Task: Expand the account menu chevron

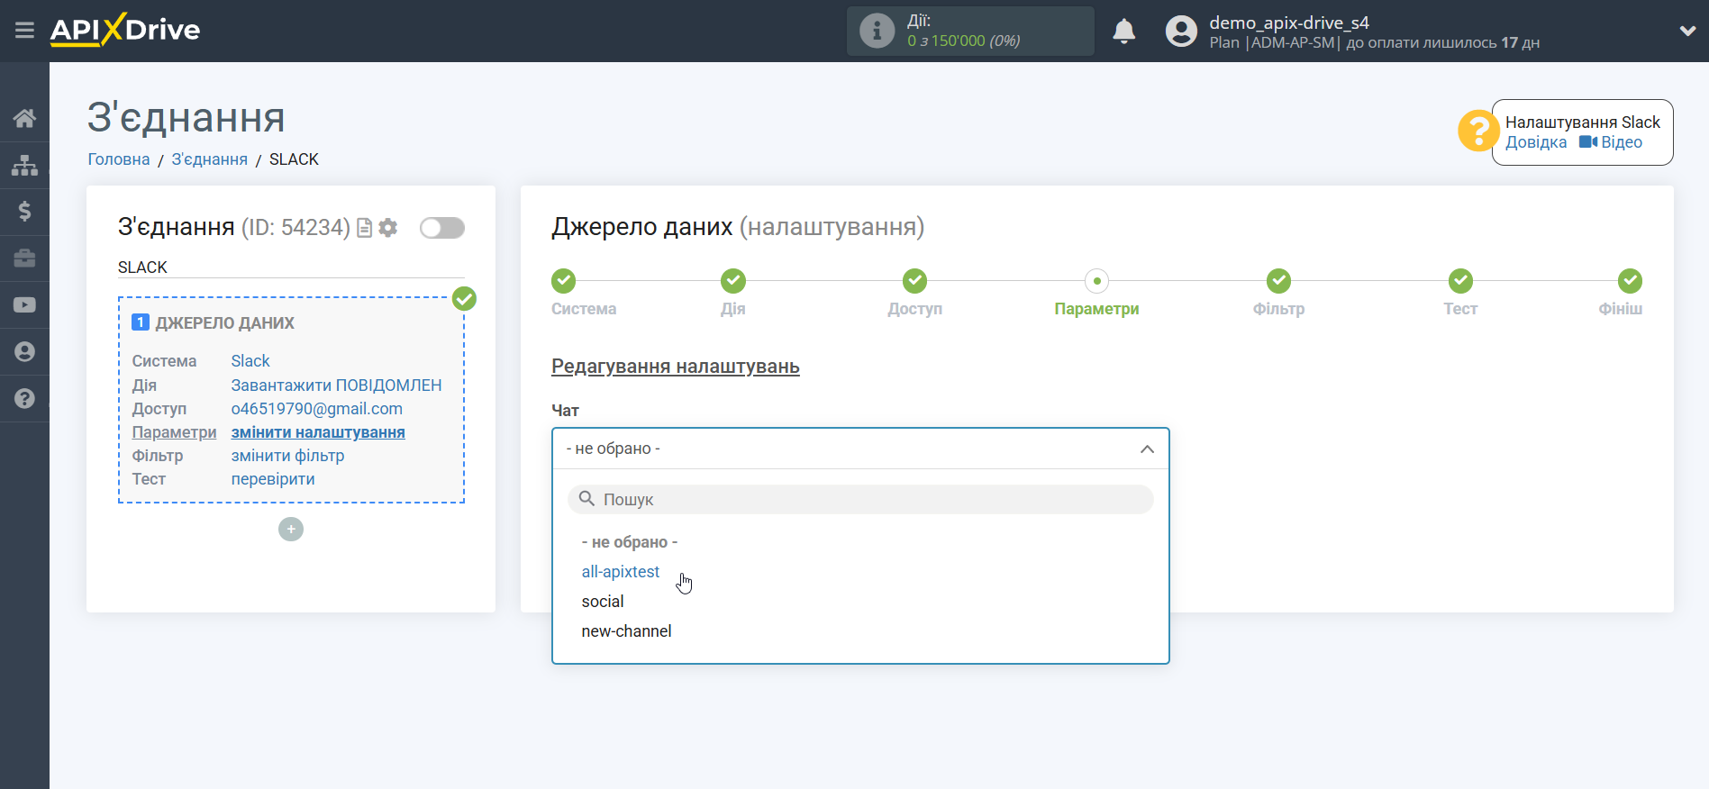Action: pos(1687,31)
